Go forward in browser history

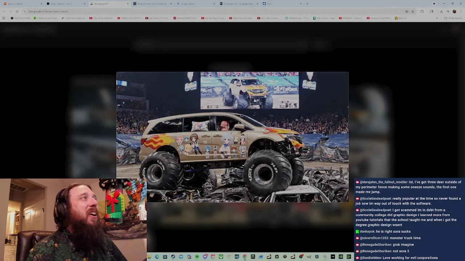(10, 11)
